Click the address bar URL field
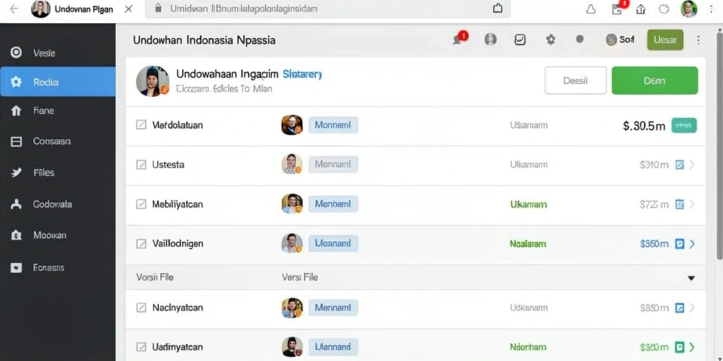This screenshot has width=723, height=361. [x=328, y=8]
